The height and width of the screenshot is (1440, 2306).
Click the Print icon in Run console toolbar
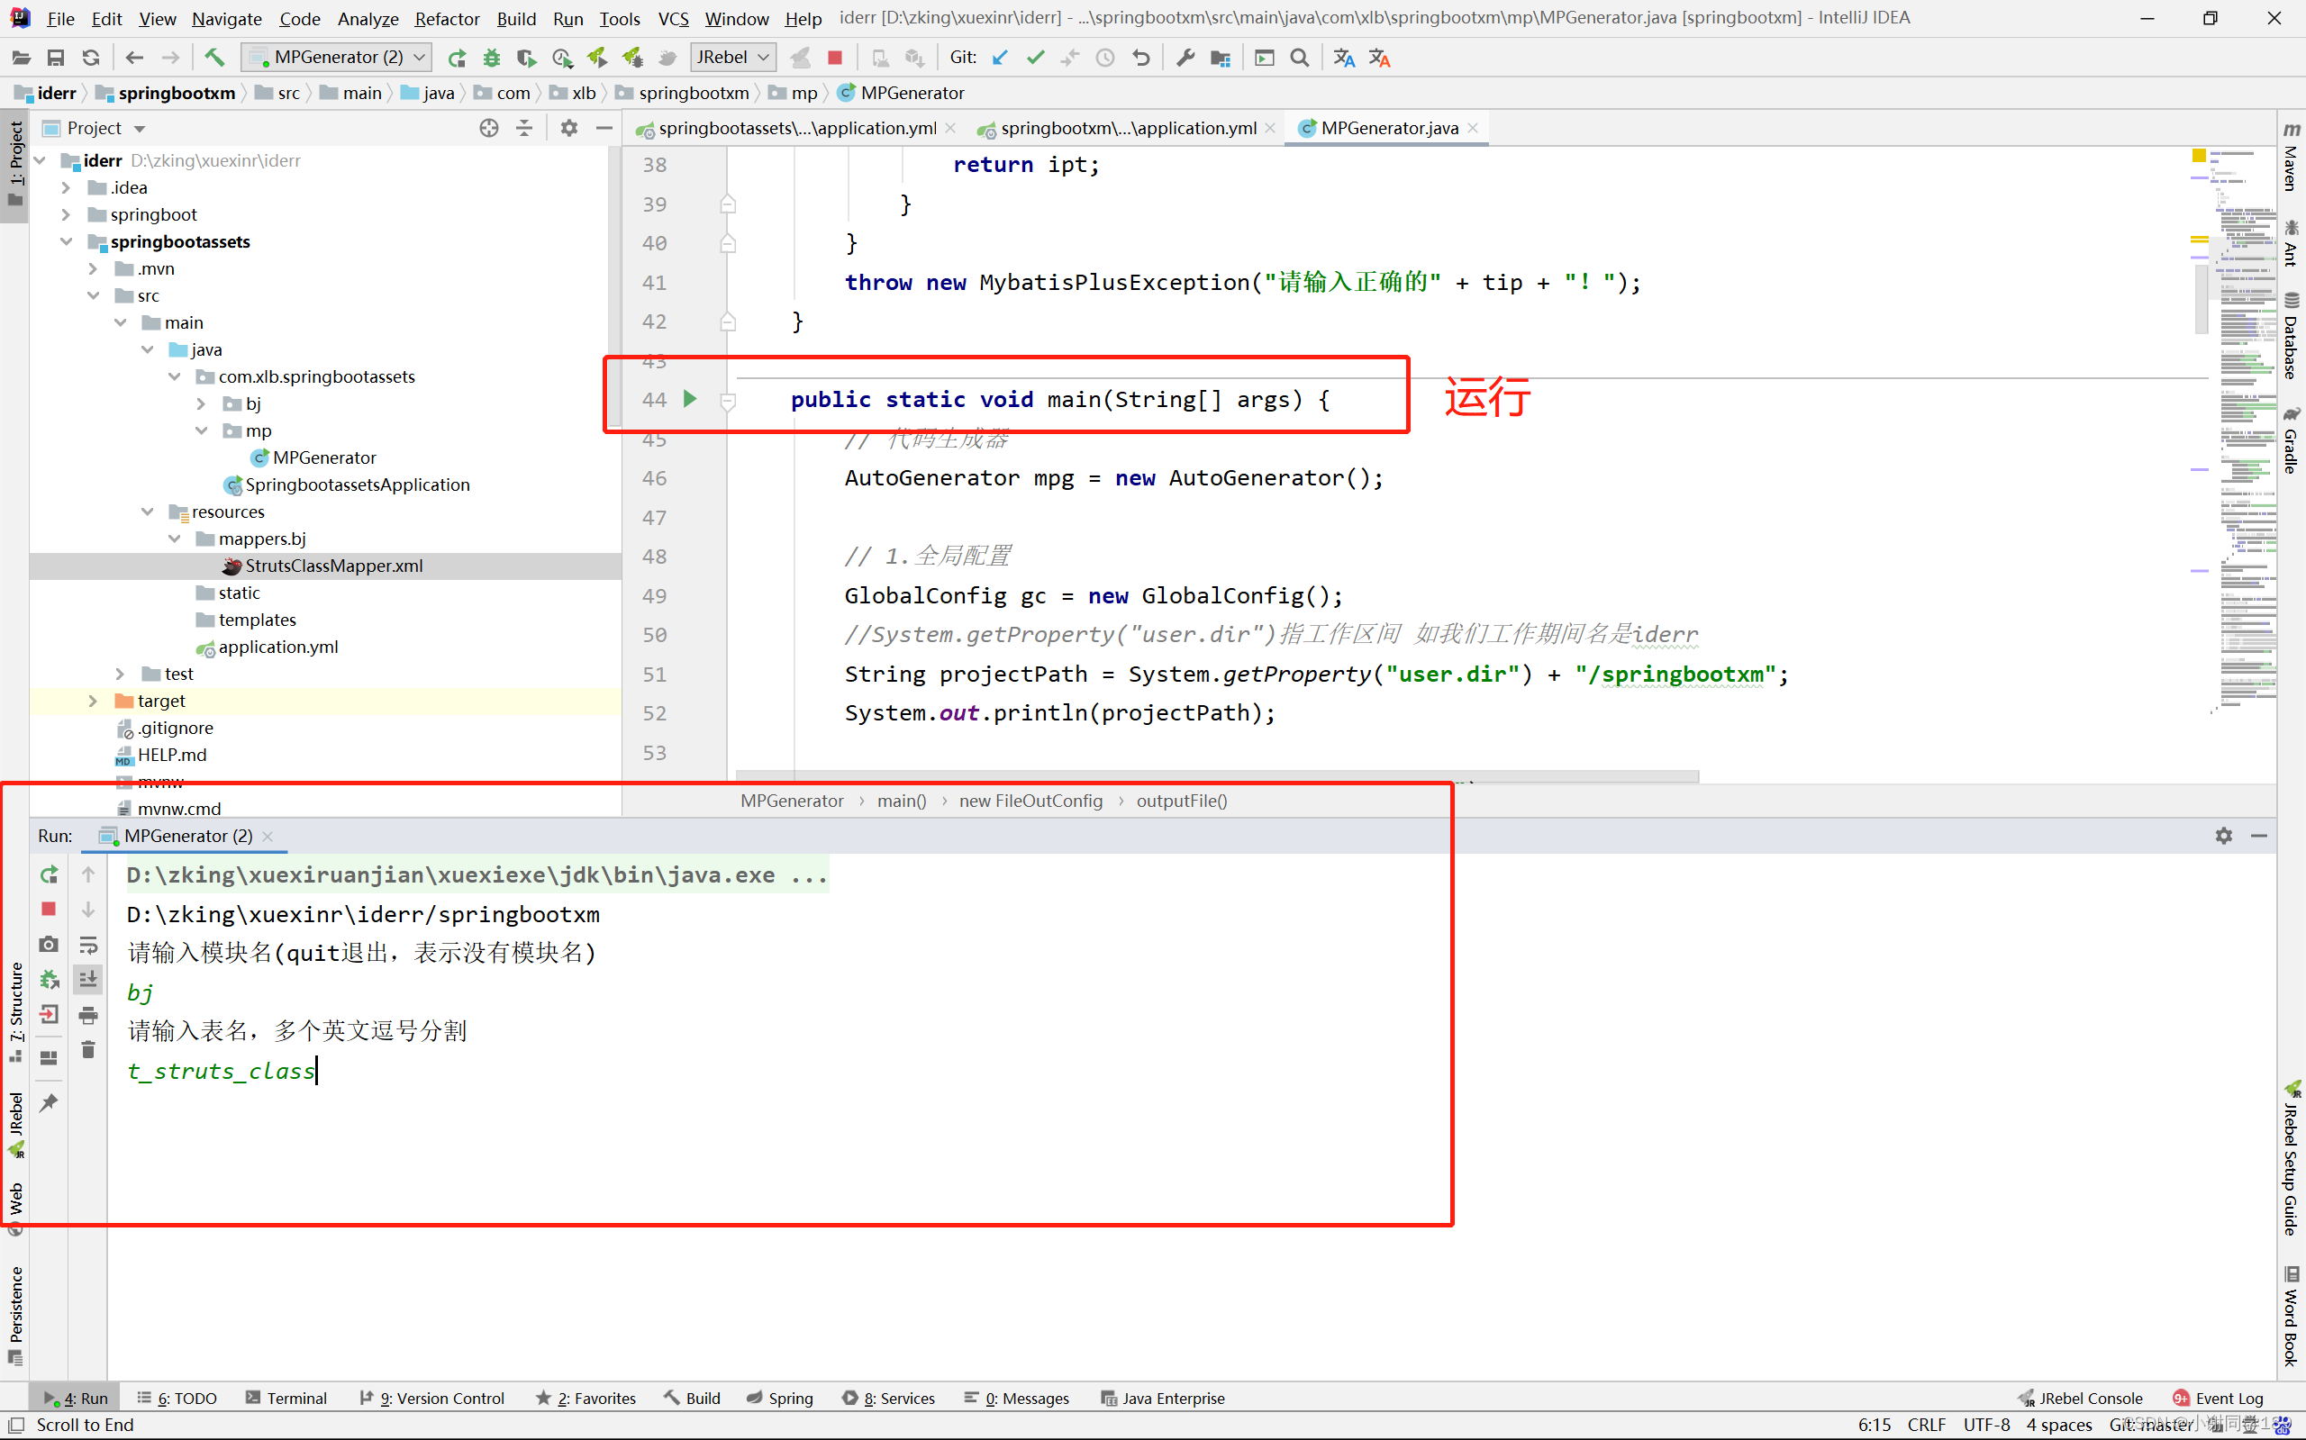point(87,1014)
